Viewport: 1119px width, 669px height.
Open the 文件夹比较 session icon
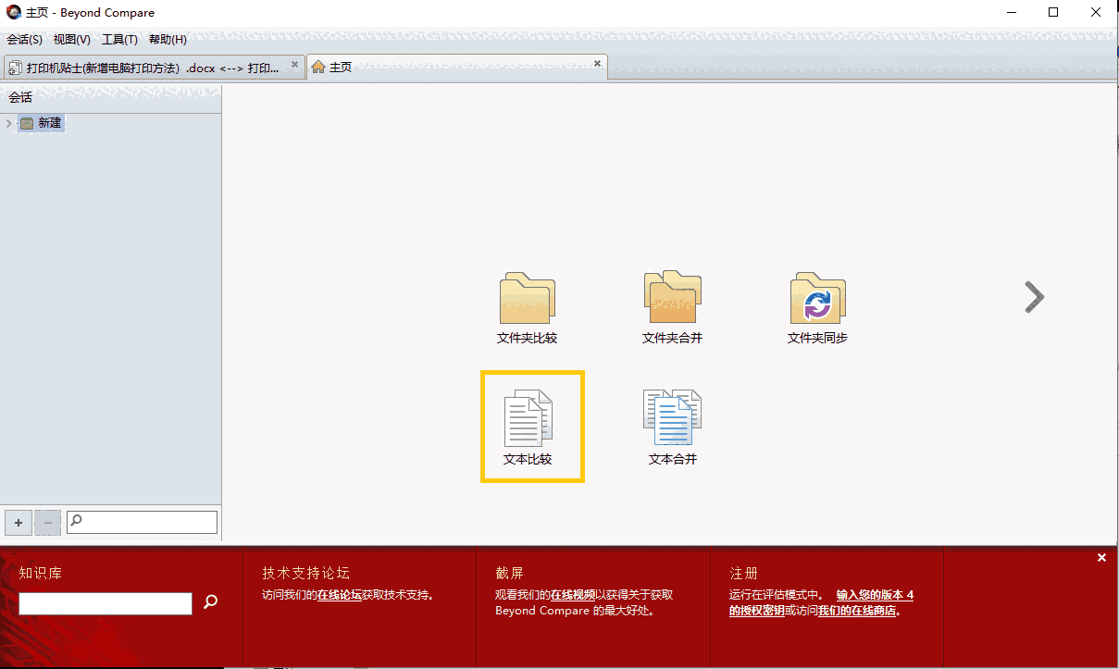point(527,298)
